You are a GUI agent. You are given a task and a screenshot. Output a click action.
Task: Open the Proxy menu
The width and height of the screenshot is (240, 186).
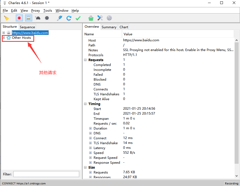pos(36,11)
